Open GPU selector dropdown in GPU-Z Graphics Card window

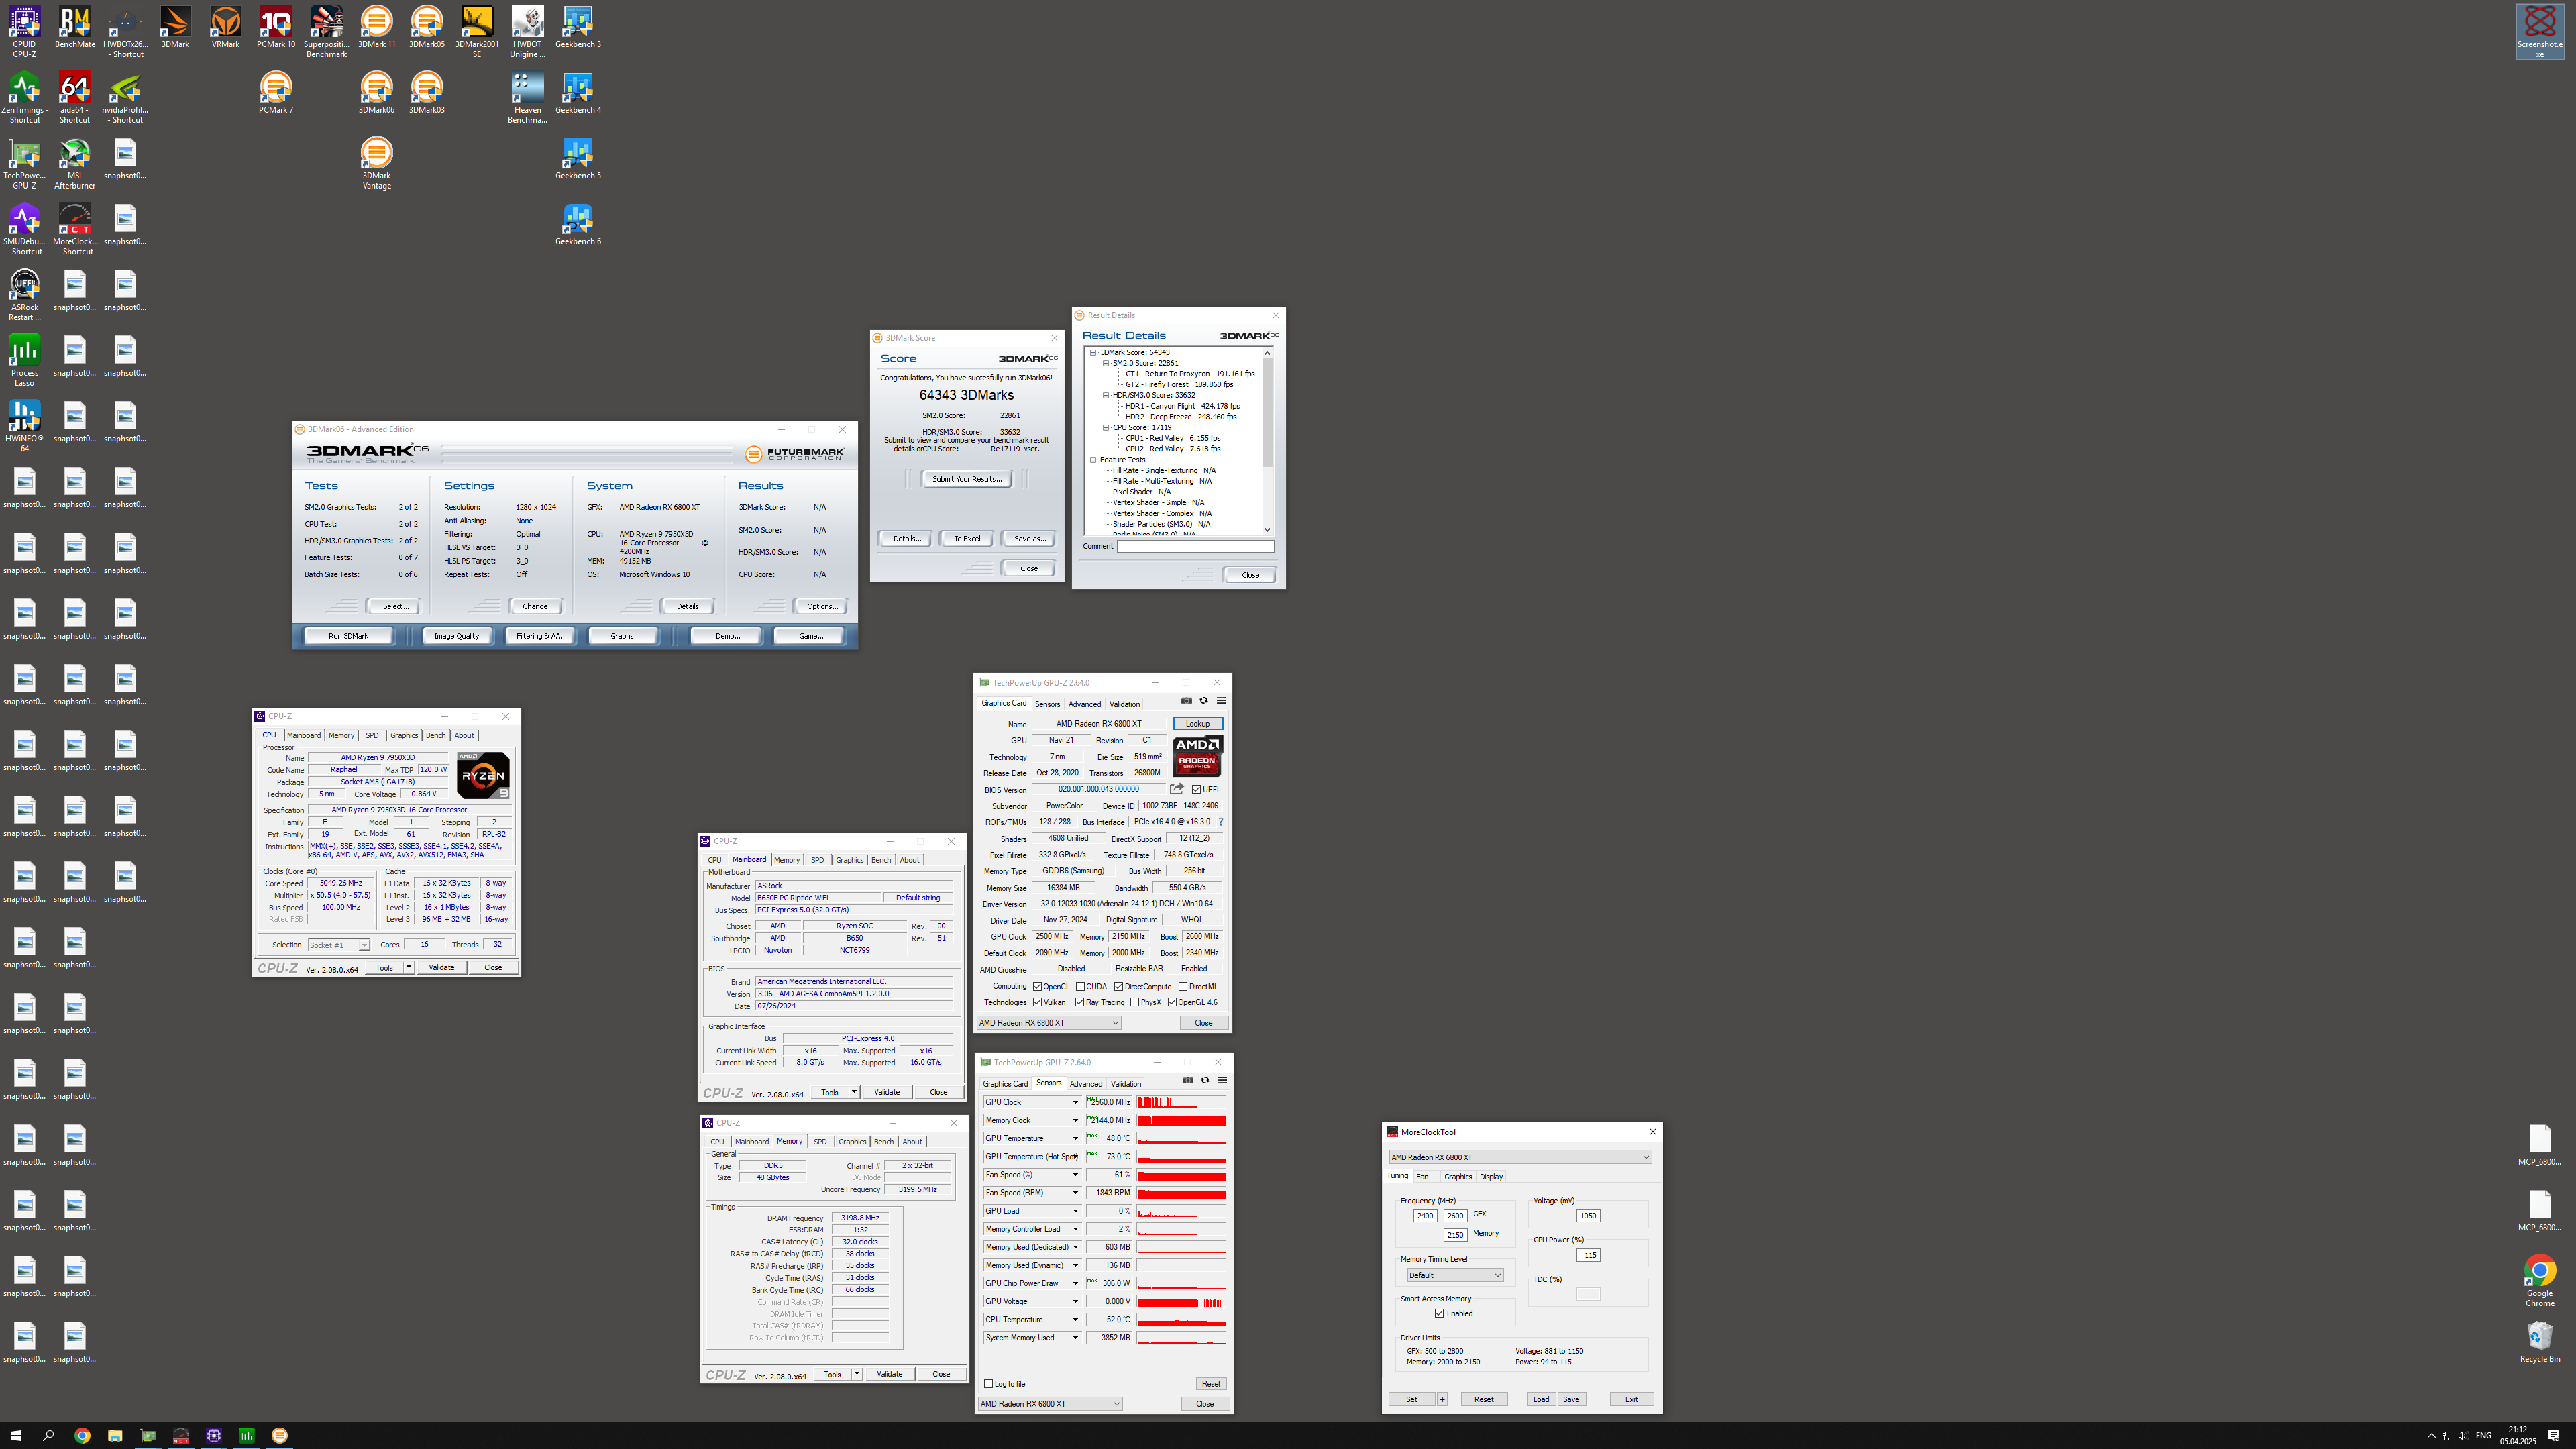pos(1049,1023)
